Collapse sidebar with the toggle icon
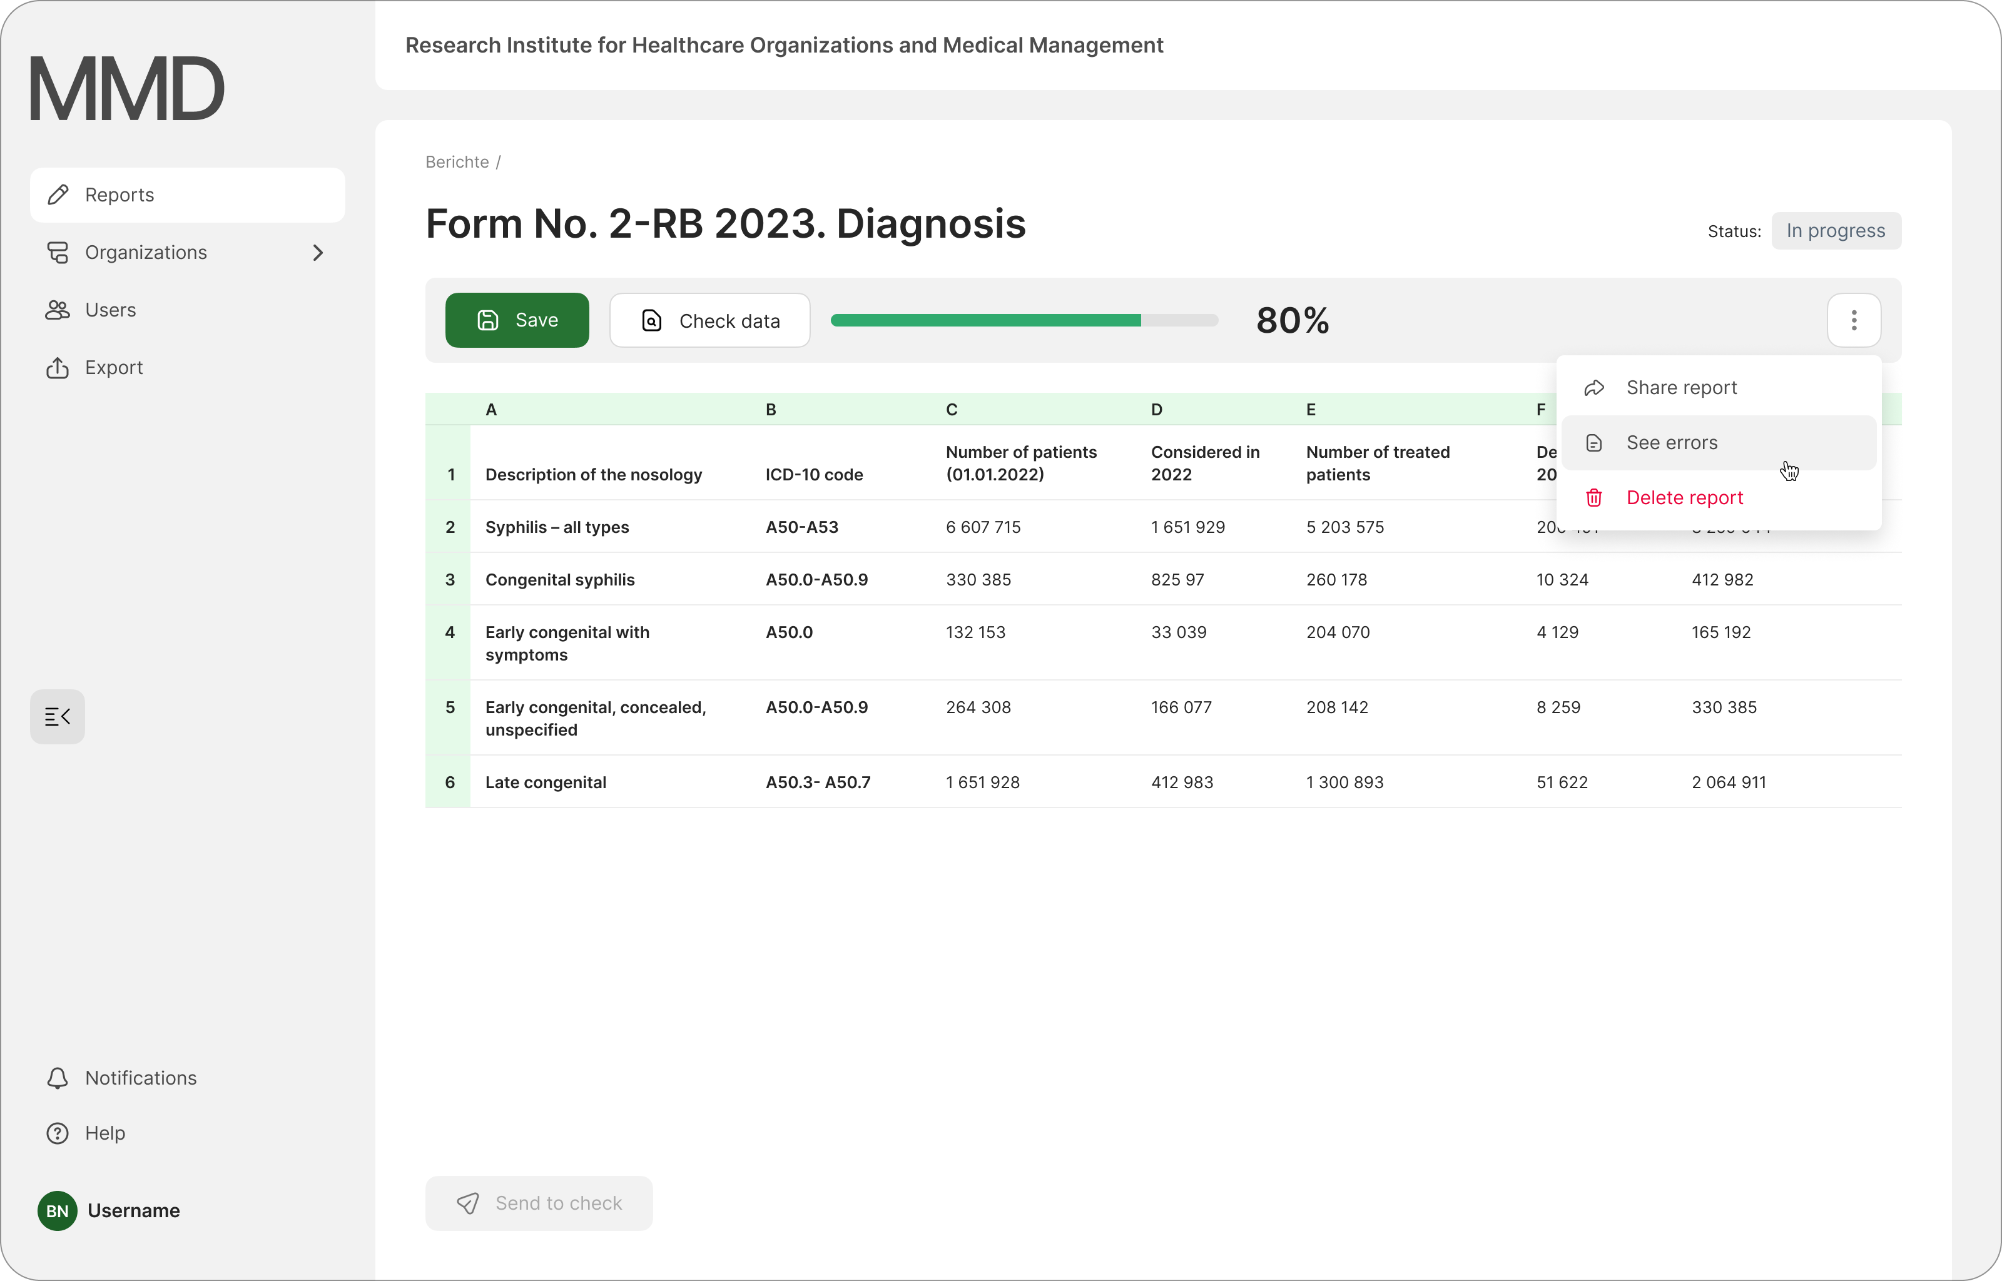2002x1281 pixels. (x=58, y=716)
